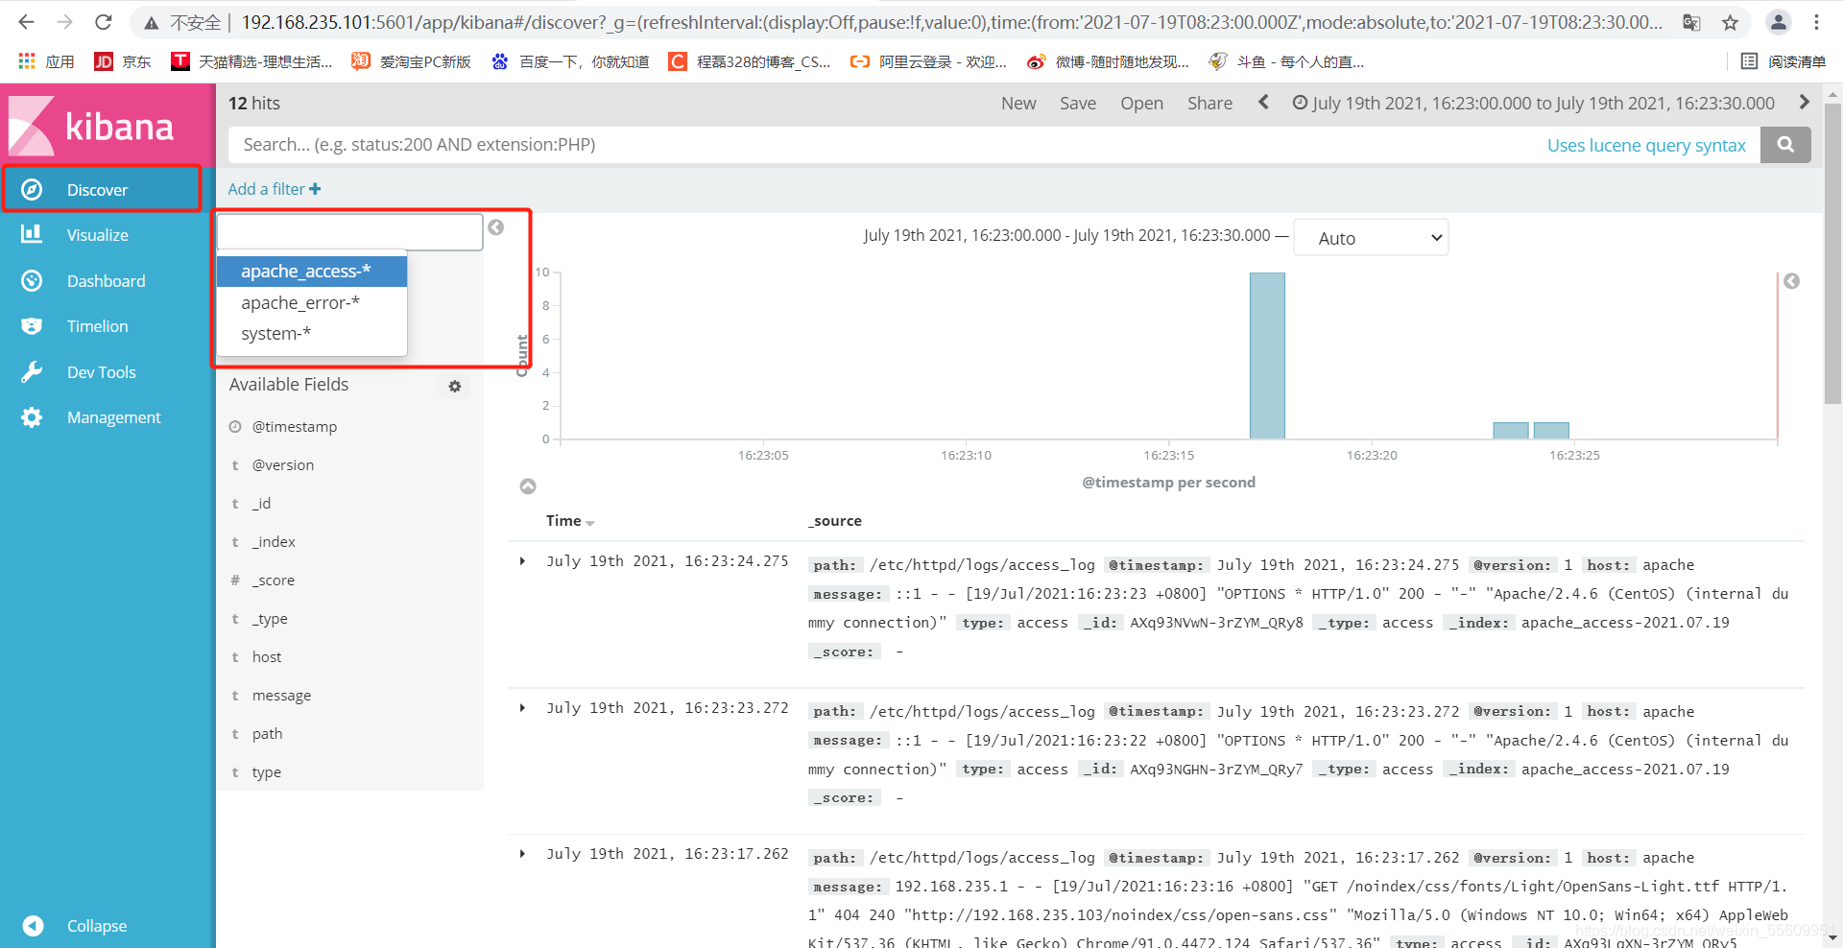Open Available Fields settings gear
Image resolution: width=1843 pixels, height=948 pixels.
click(455, 386)
